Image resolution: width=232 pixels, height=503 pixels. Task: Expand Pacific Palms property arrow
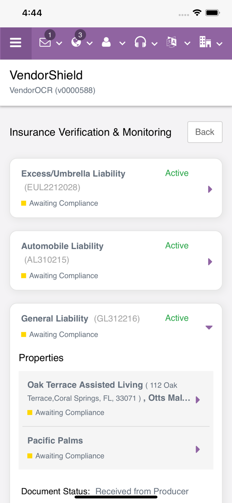pyautogui.click(x=198, y=449)
